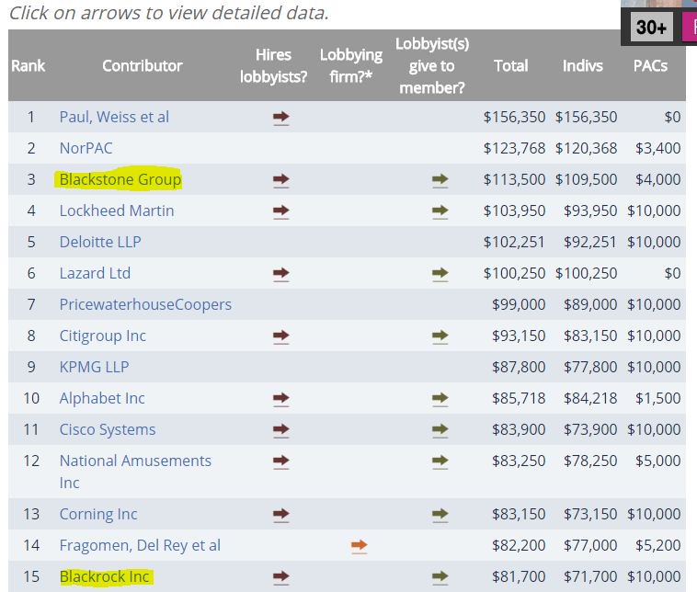Click the $4,000 PACs value for Blackstone

coord(657,179)
